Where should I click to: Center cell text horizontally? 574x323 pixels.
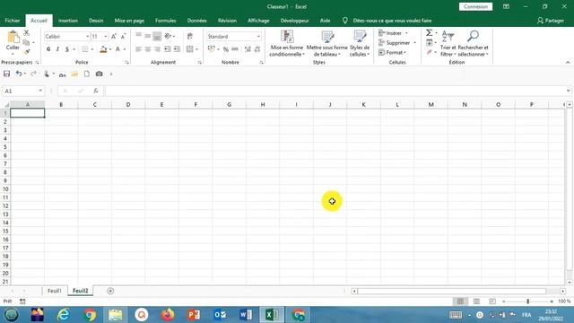[148, 49]
